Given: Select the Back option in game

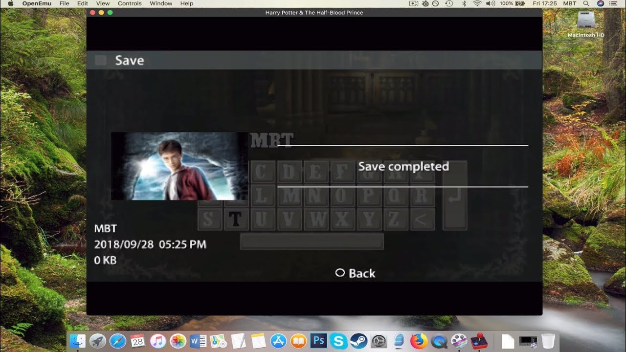Looking at the screenshot, I should (356, 273).
